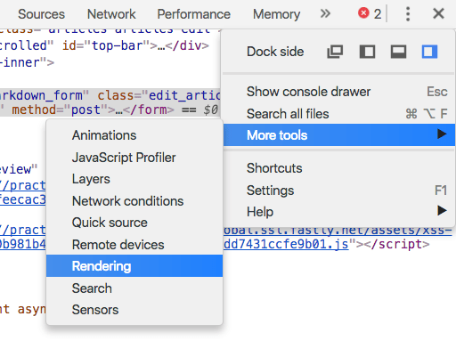The height and width of the screenshot is (357, 456).
Task: Open the Layers tool
Action: [x=134, y=179]
